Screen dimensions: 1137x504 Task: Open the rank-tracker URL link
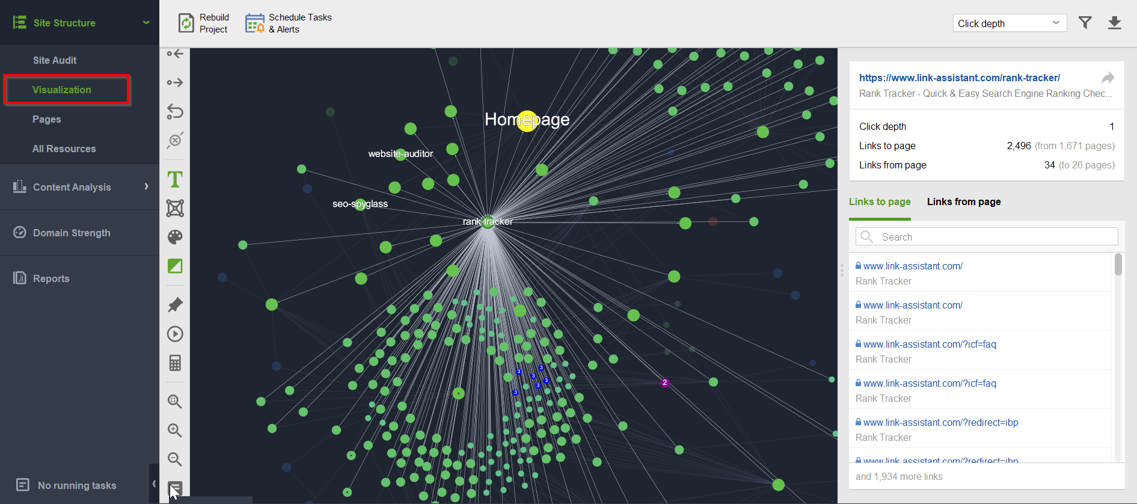pyautogui.click(x=960, y=78)
